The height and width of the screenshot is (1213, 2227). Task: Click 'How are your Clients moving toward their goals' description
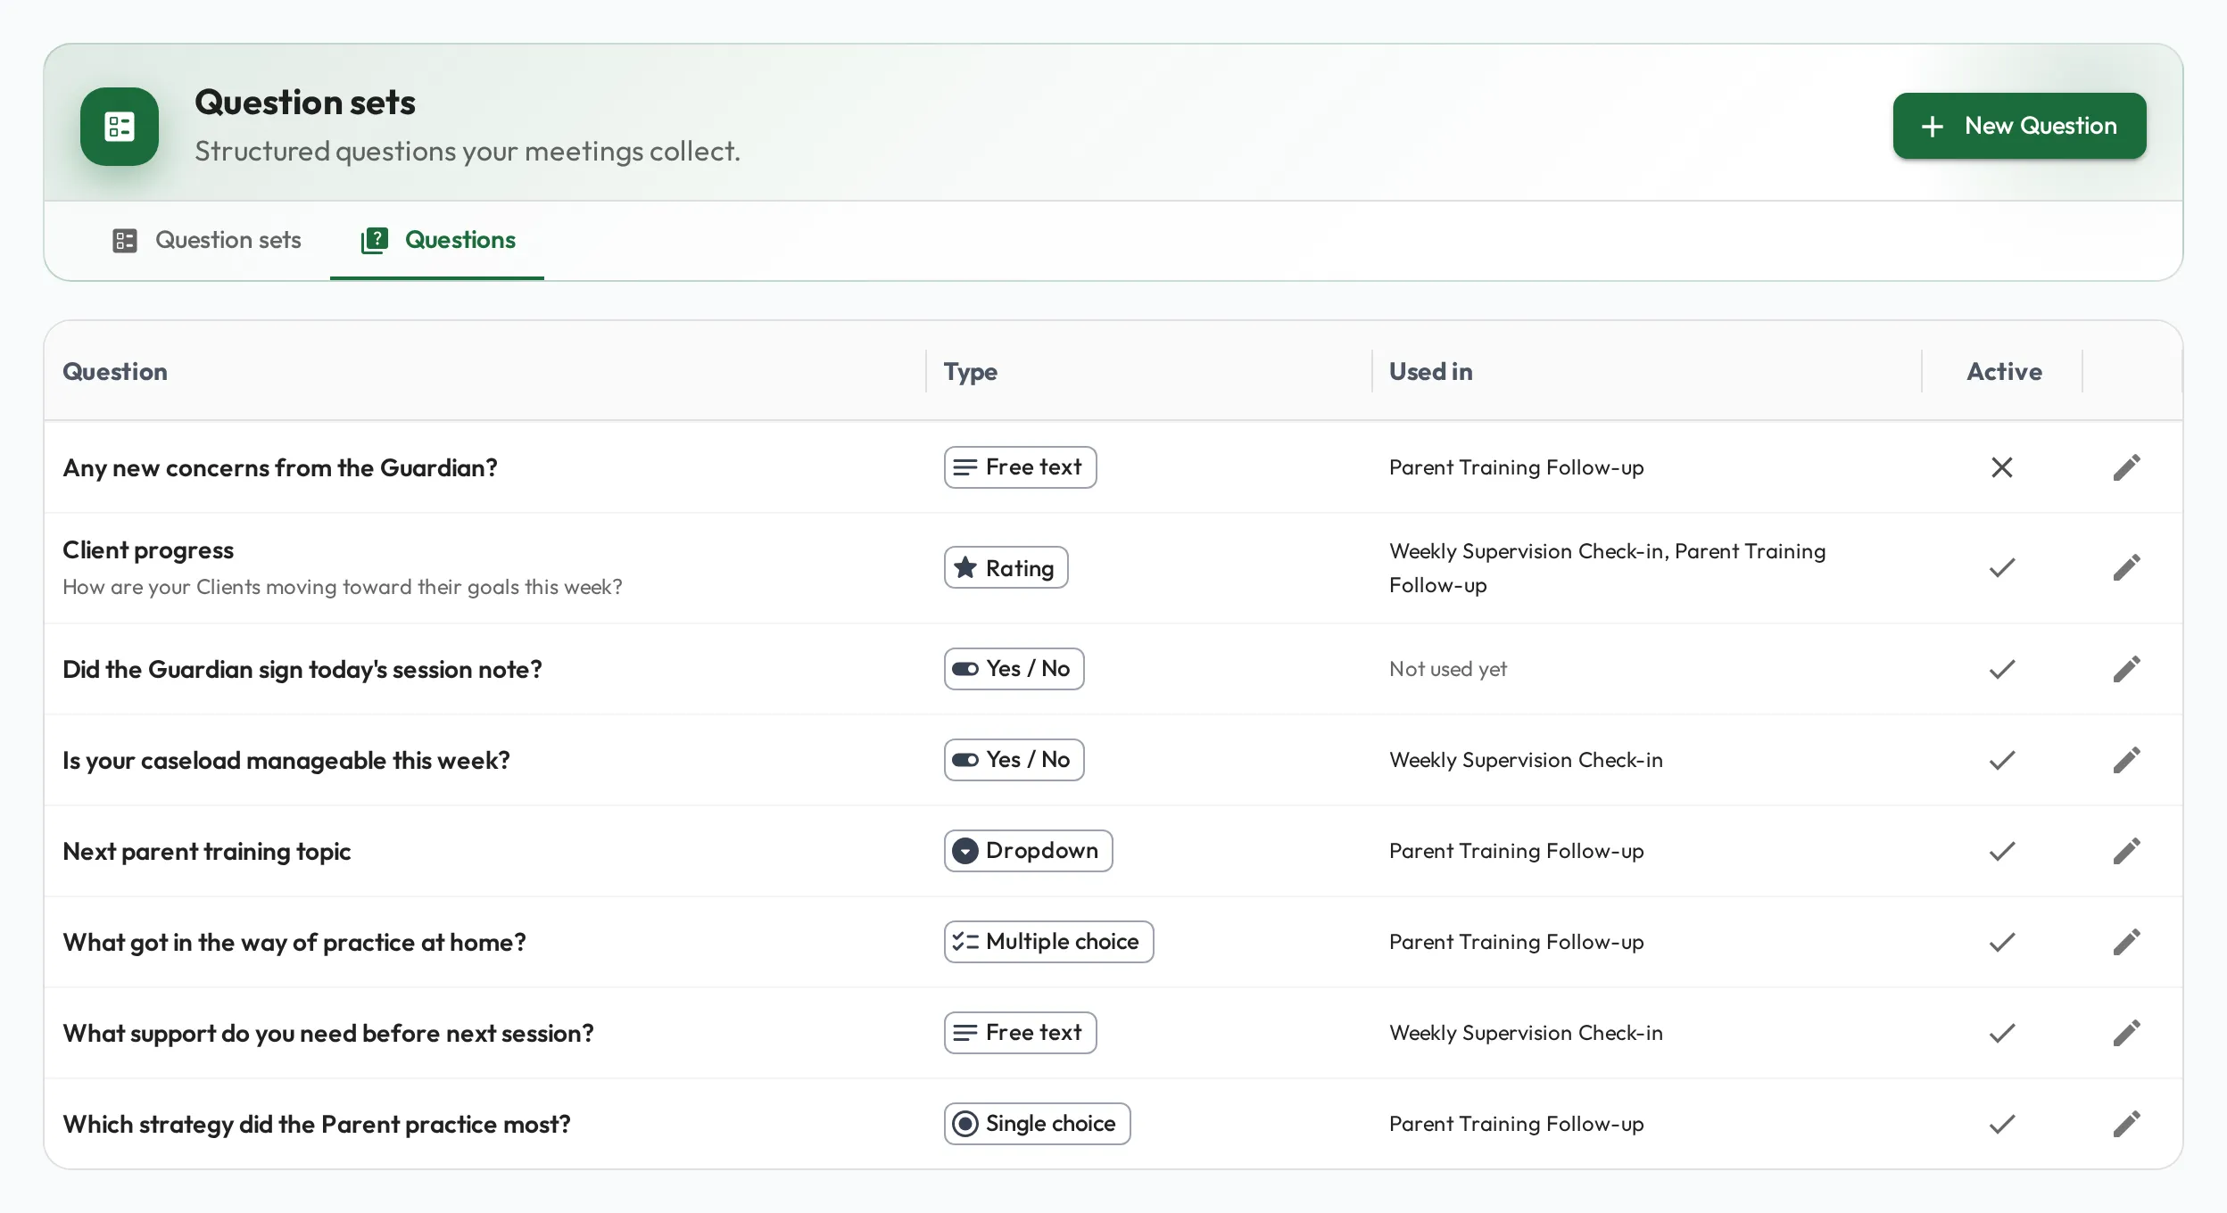(x=343, y=587)
